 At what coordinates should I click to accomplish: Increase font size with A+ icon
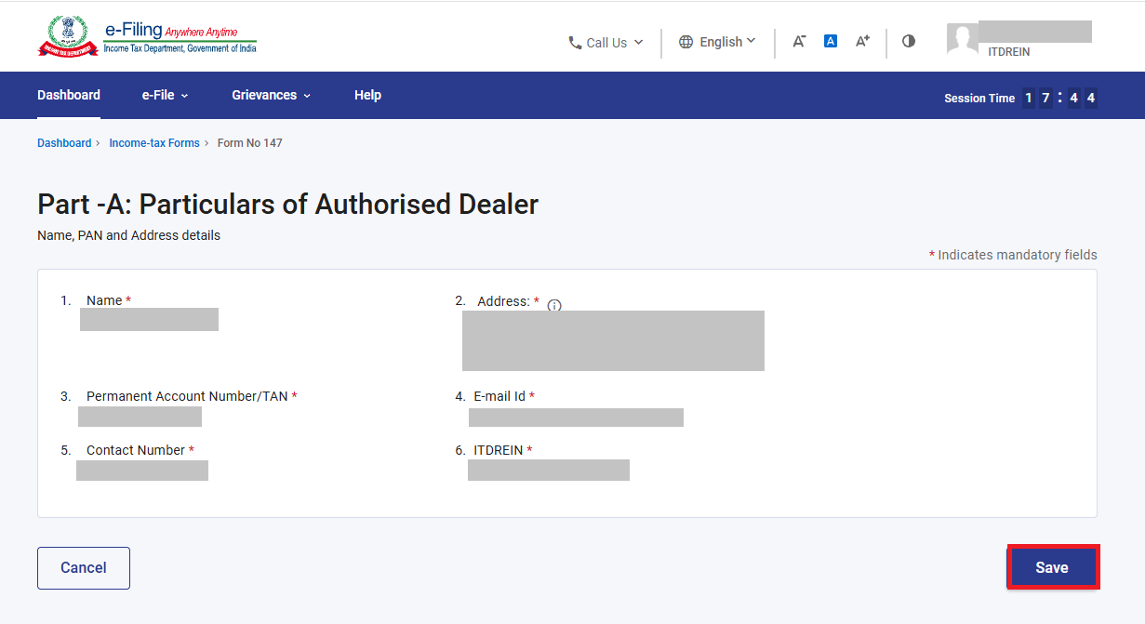coord(862,41)
